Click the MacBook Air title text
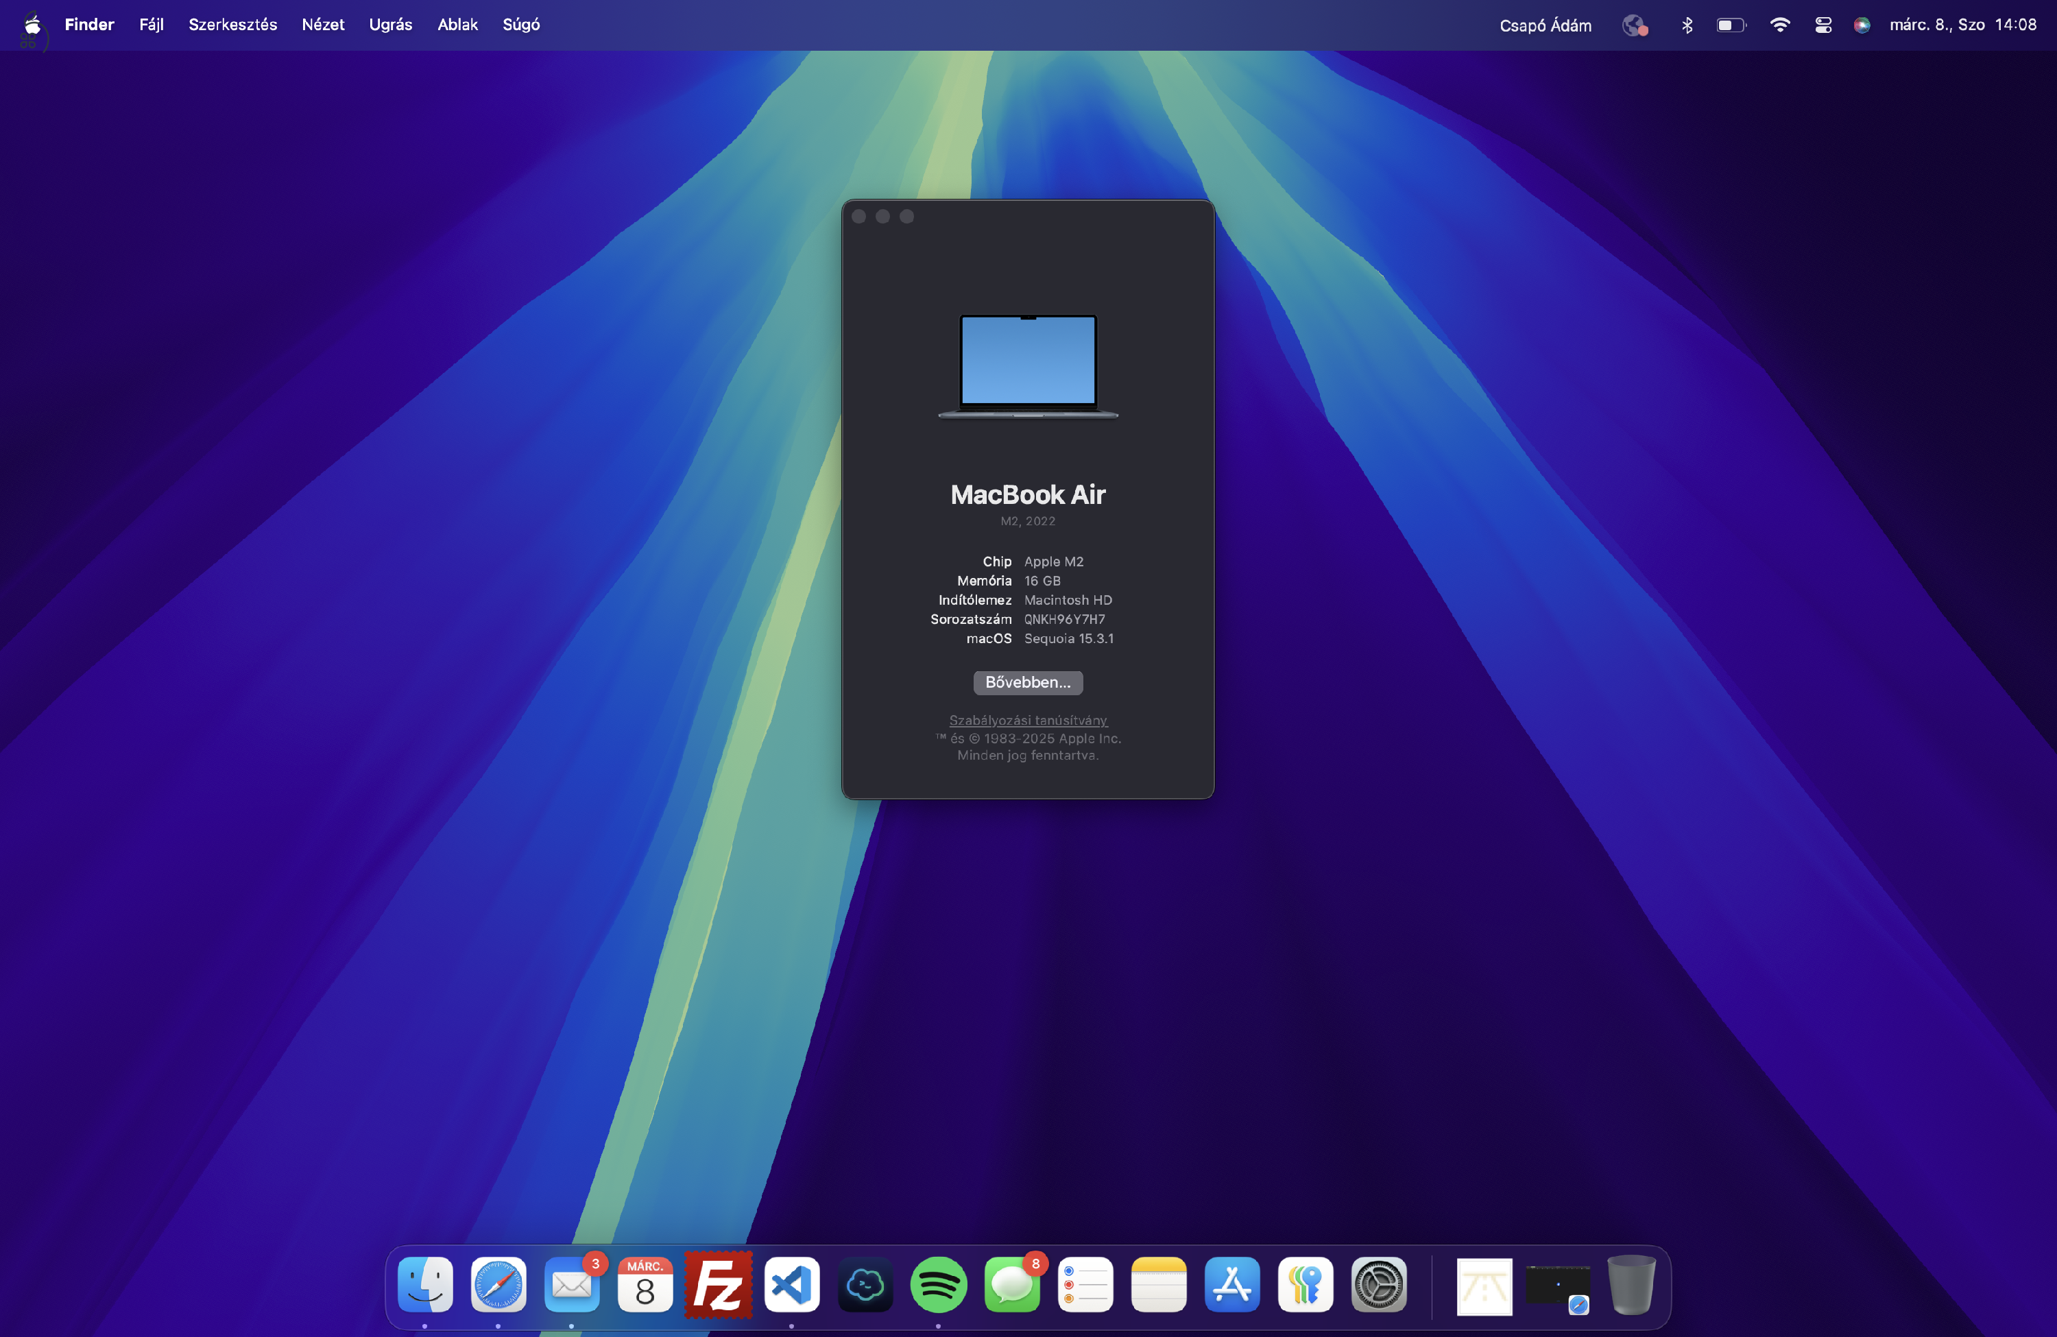The image size is (2057, 1337). click(x=1028, y=494)
